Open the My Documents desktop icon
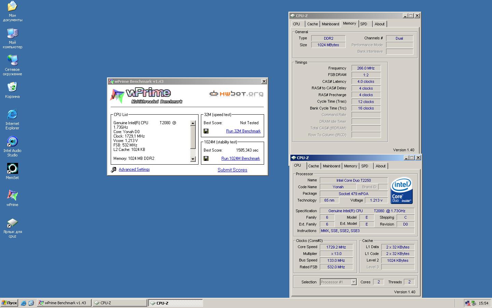The image size is (492, 308). pos(12,11)
